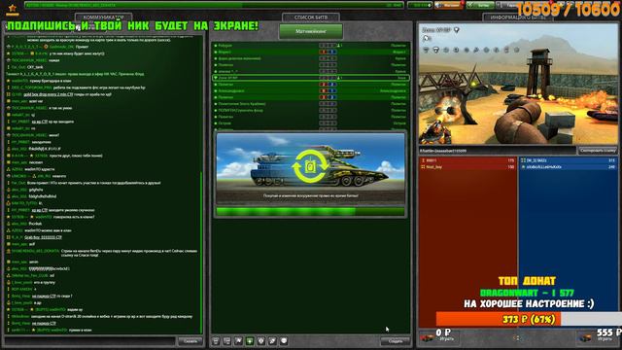This screenshot has width=622, height=350.
Task: Click the copy-link button next to battle URL
Action: click(598, 151)
